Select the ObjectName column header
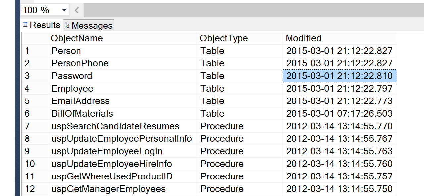The height and width of the screenshot is (196, 424). [77, 38]
